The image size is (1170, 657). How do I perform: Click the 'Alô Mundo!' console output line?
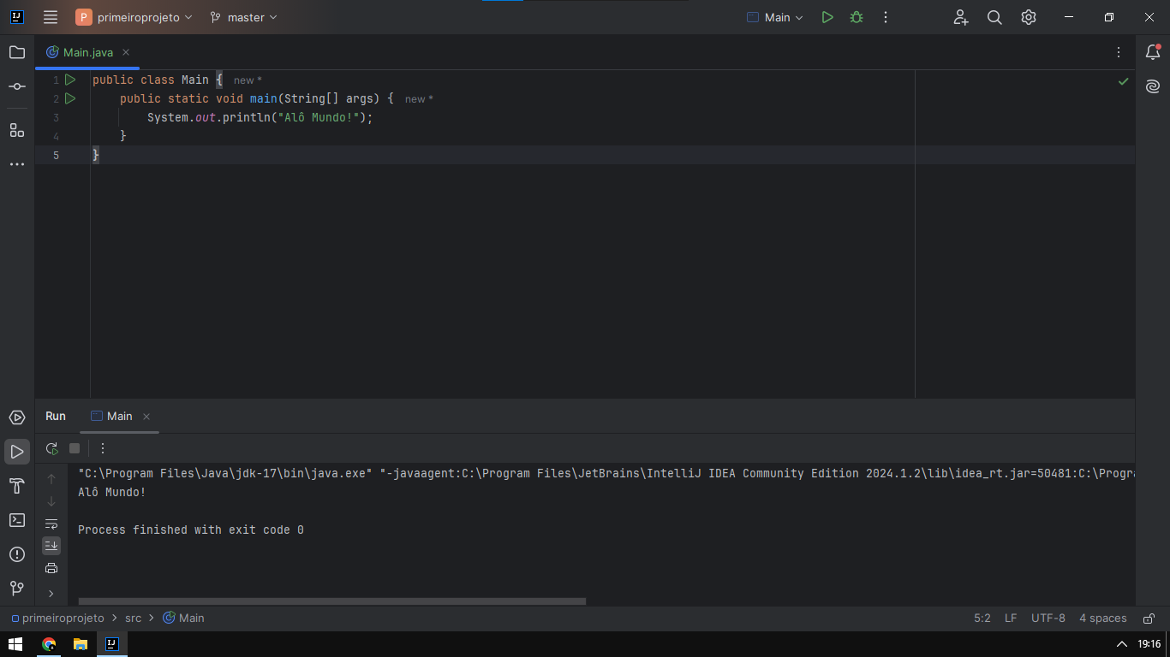(x=112, y=492)
